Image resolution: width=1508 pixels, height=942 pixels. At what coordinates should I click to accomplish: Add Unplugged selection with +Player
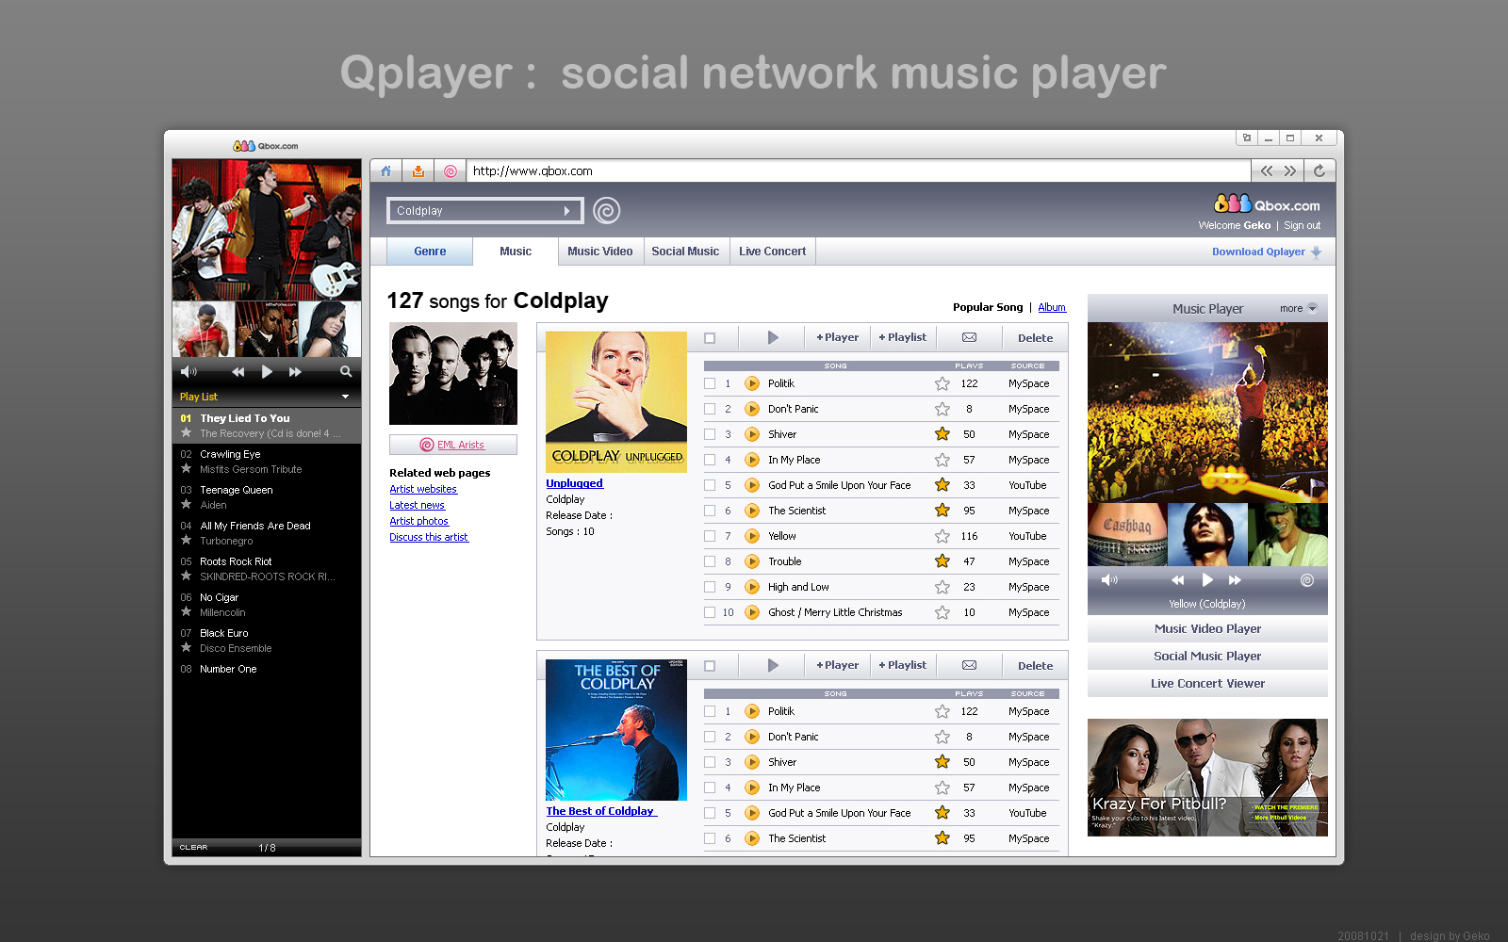click(x=838, y=337)
